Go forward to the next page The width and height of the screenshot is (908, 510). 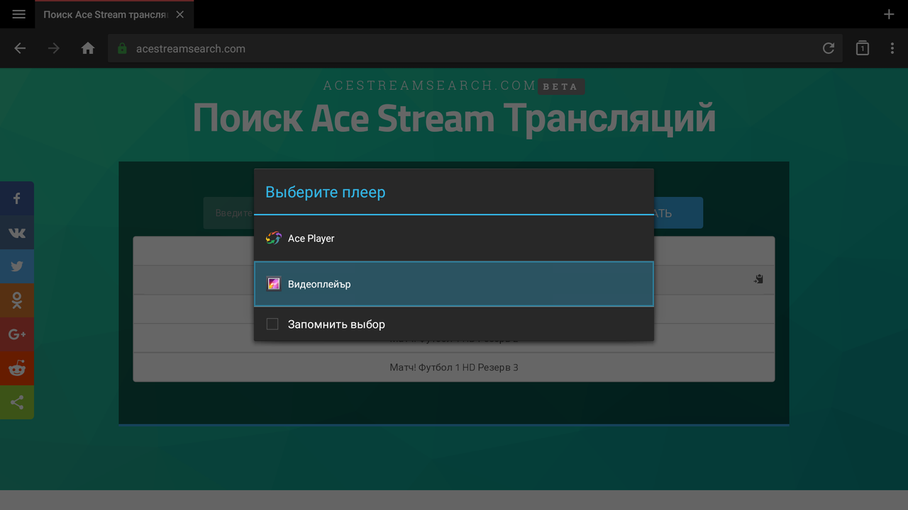click(x=54, y=48)
